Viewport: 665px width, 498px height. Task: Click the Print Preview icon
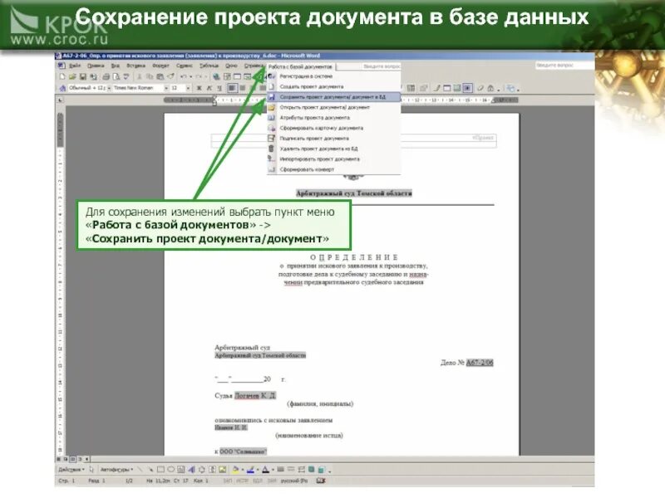pos(116,76)
